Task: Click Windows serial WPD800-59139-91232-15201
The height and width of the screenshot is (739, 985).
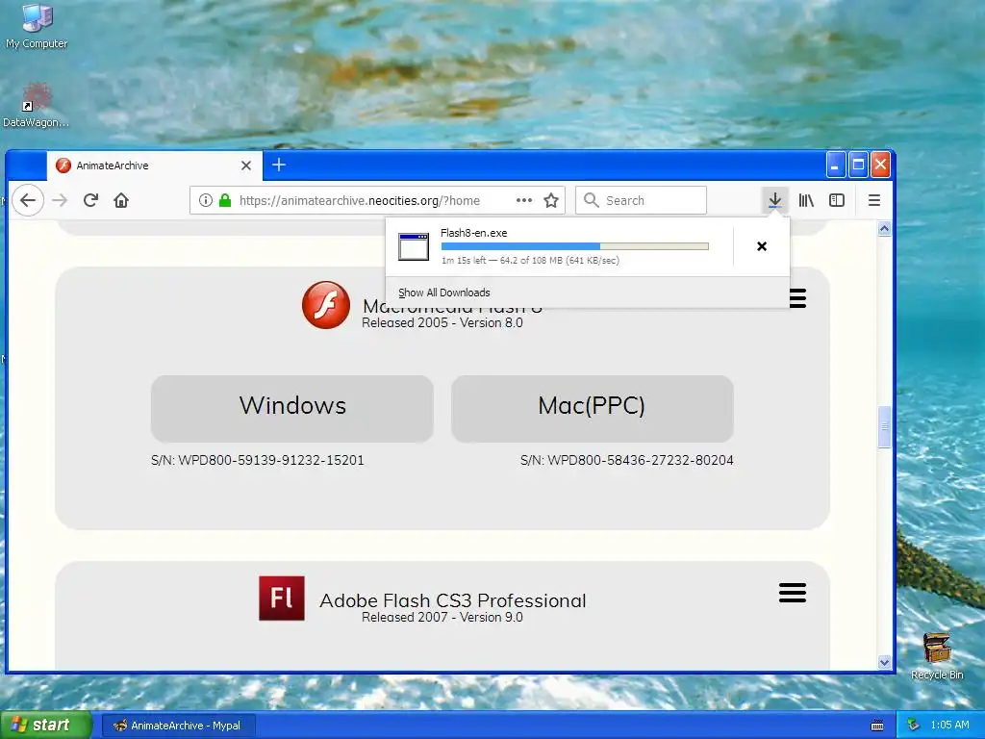Action: pos(258,460)
